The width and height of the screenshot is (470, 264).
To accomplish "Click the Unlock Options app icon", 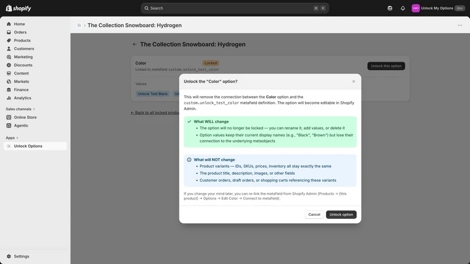I will click(x=9, y=146).
